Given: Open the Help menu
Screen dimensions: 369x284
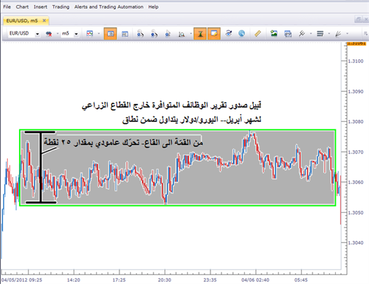Looking at the screenshot, I should [153, 7].
